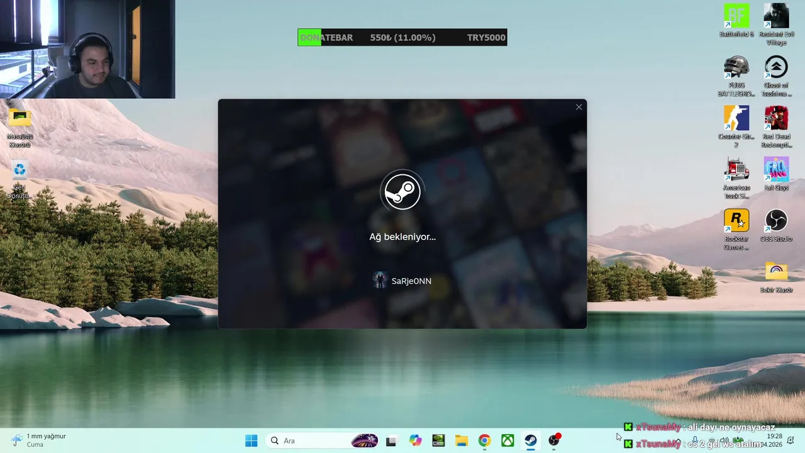Select American Truck Simulator shortcut
The width and height of the screenshot is (805, 453).
pyautogui.click(x=736, y=179)
